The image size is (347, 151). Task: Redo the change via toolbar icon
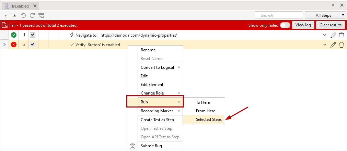click(32, 15)
